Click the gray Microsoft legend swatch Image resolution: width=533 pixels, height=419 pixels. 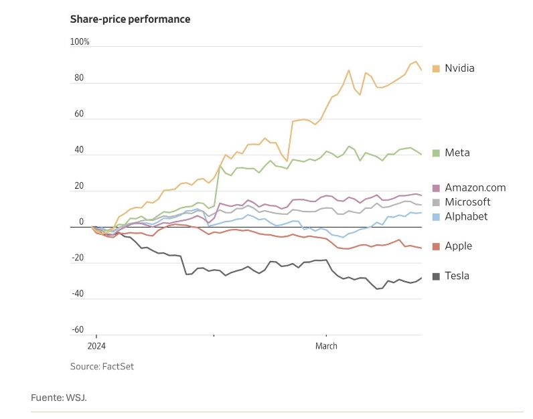tap(436, 202)
